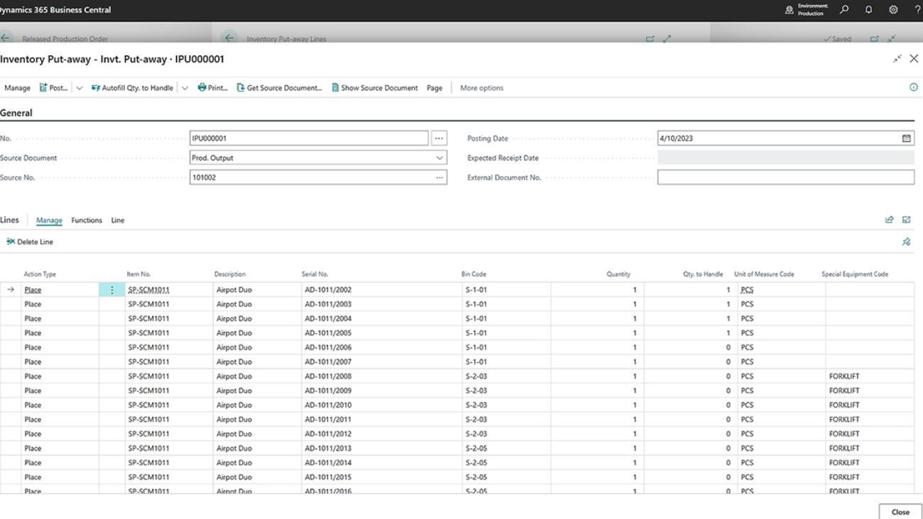Image resolution: width=923 pixels, height=519 pixels.
Task: Open the Page menu
Action: point(434,88)
